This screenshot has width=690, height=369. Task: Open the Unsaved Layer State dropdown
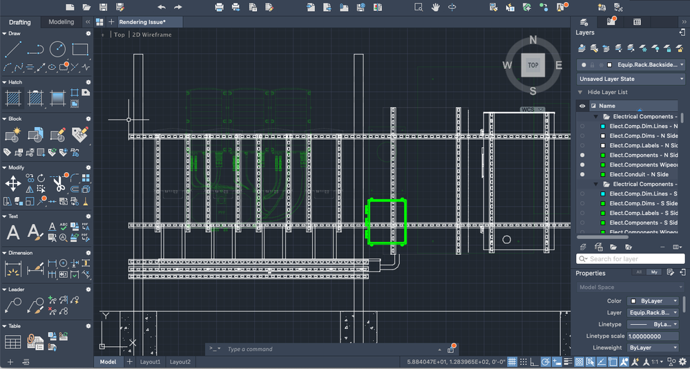[x=631, y=79]
